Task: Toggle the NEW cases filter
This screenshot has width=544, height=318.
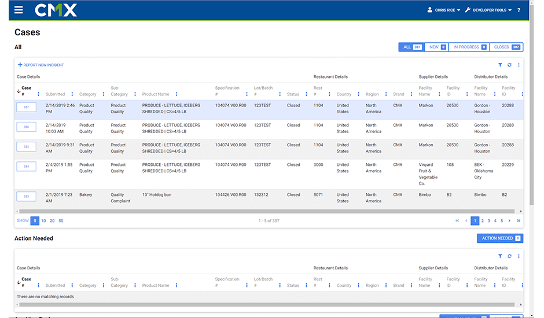Action: click(x=437, y=47)
